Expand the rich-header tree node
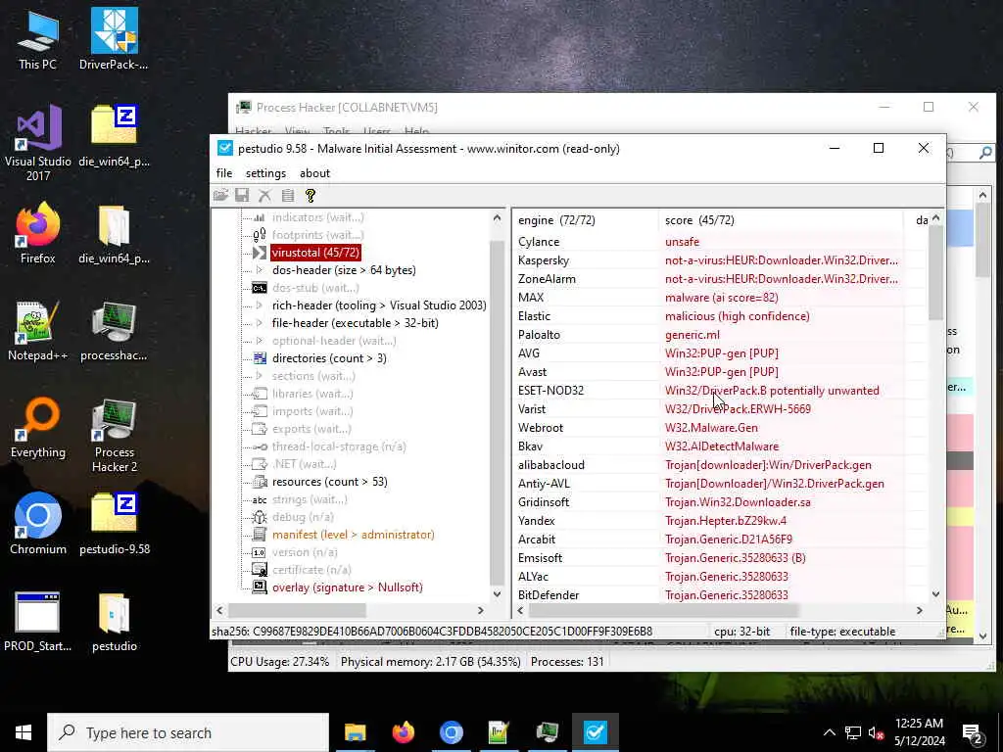This screenshot has width=1003, height=752. point(259,305)
